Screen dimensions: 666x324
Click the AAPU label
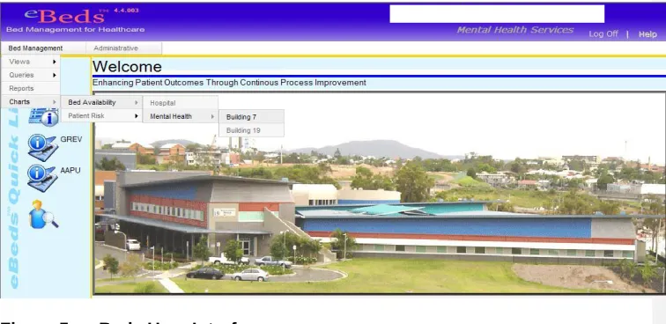pyautogui.click(x=70, y=170)
